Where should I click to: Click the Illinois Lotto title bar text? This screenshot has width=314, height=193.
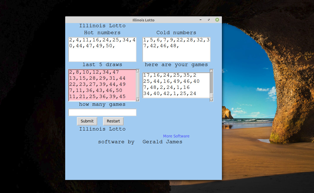143,20
